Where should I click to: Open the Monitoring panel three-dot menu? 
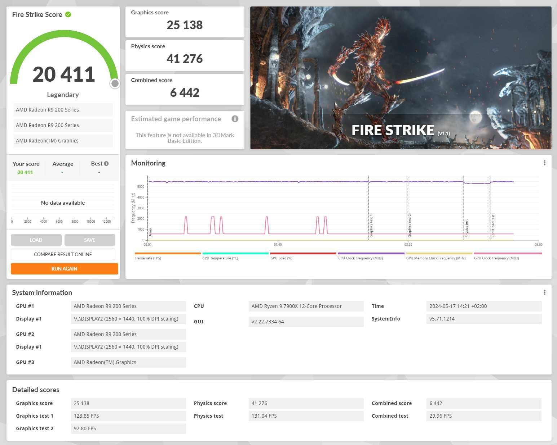(544, 163)
